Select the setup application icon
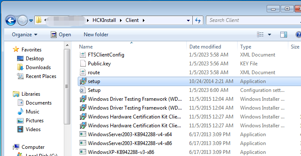301x156 pixels. tap(83, 81)
